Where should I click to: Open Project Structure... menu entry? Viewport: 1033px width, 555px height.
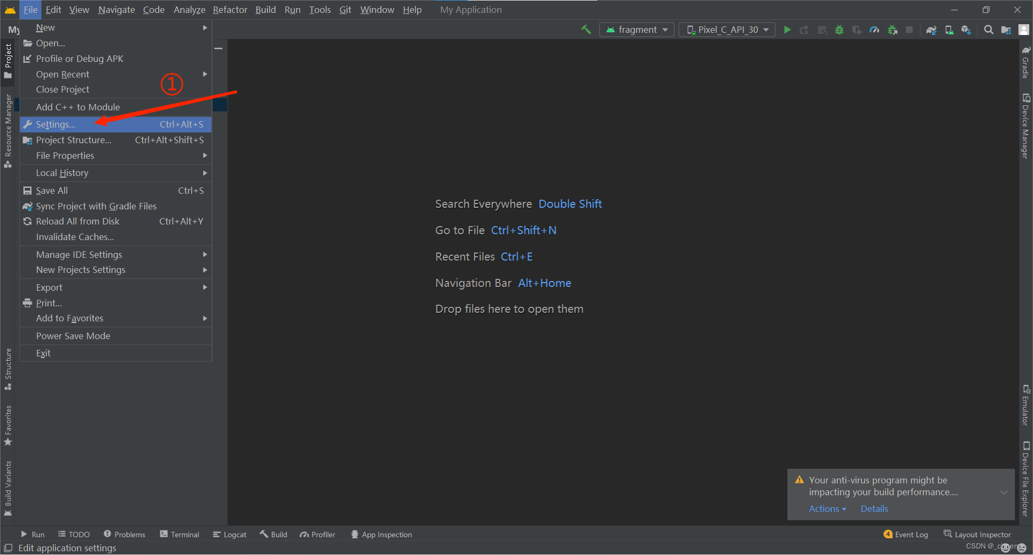pos(116,140)
